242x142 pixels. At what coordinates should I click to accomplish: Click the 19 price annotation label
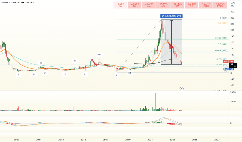click(45, 73)
